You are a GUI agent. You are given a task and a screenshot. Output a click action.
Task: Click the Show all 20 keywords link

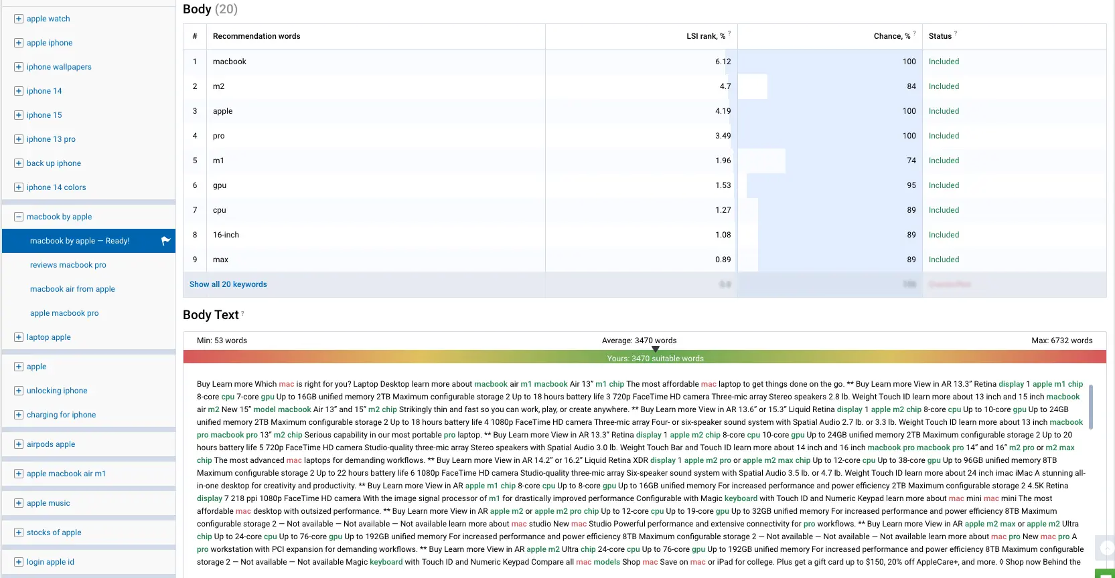click(228, 284)
